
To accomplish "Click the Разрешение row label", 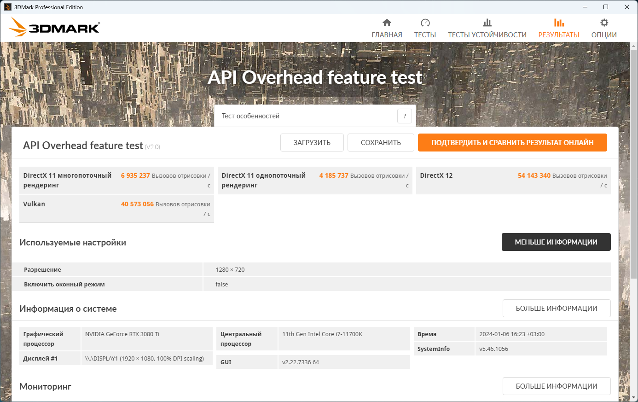I will pyautogui.click(x=42, y=270).
